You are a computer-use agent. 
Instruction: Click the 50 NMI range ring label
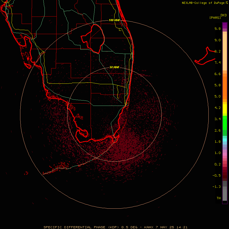pos(114,67)
